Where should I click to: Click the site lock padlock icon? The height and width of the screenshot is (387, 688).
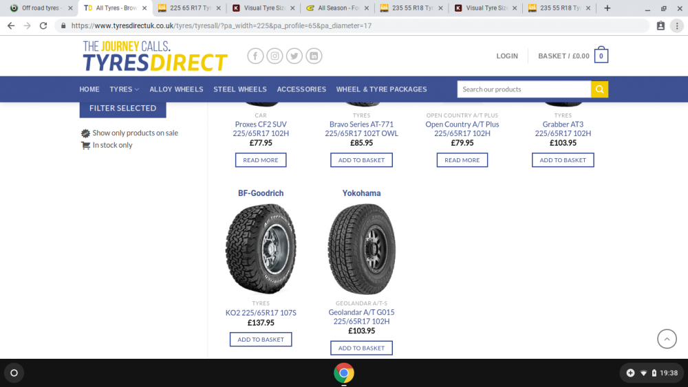(63, 26)
